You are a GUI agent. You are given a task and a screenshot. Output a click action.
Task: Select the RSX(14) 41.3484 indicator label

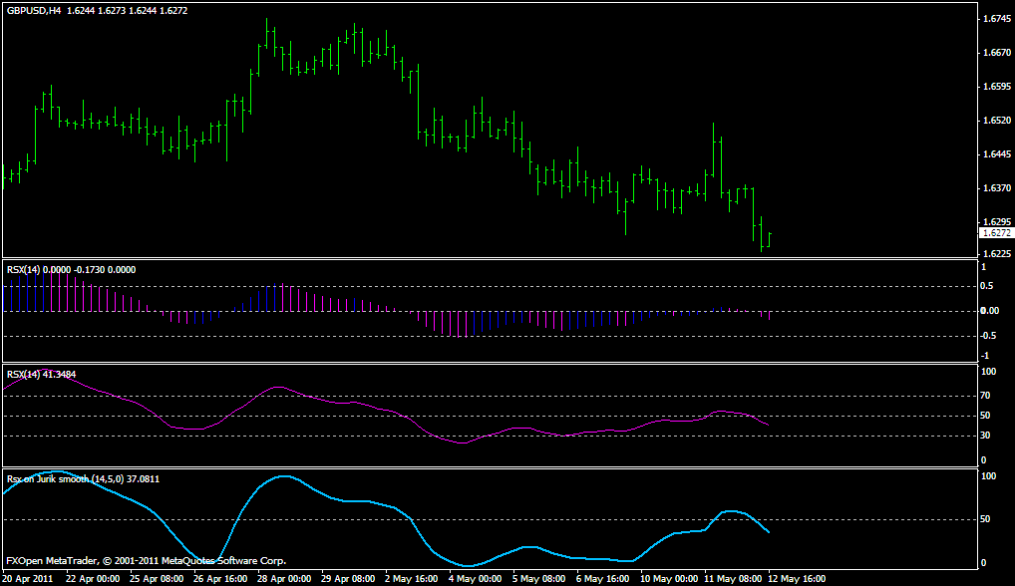tap(42, 375)
